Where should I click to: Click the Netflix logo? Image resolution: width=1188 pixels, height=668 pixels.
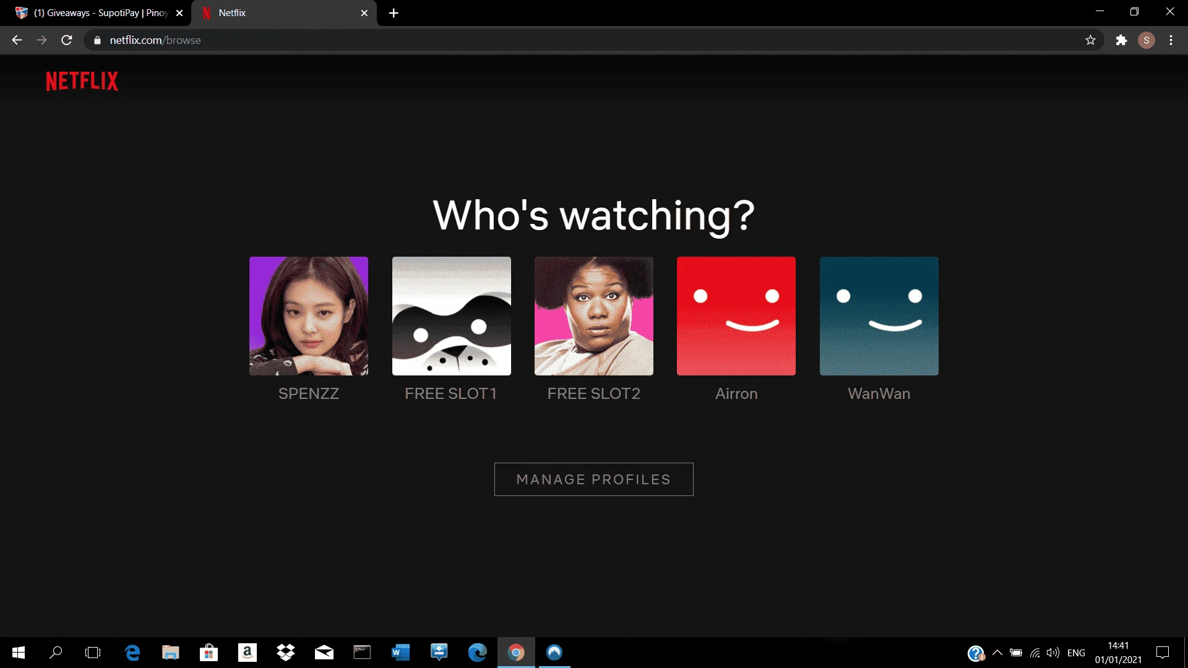[x=82, y=81]
